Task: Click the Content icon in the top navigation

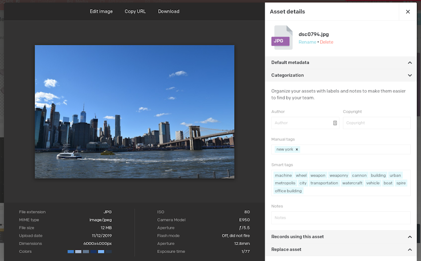Action: click(x=32, y=2)
